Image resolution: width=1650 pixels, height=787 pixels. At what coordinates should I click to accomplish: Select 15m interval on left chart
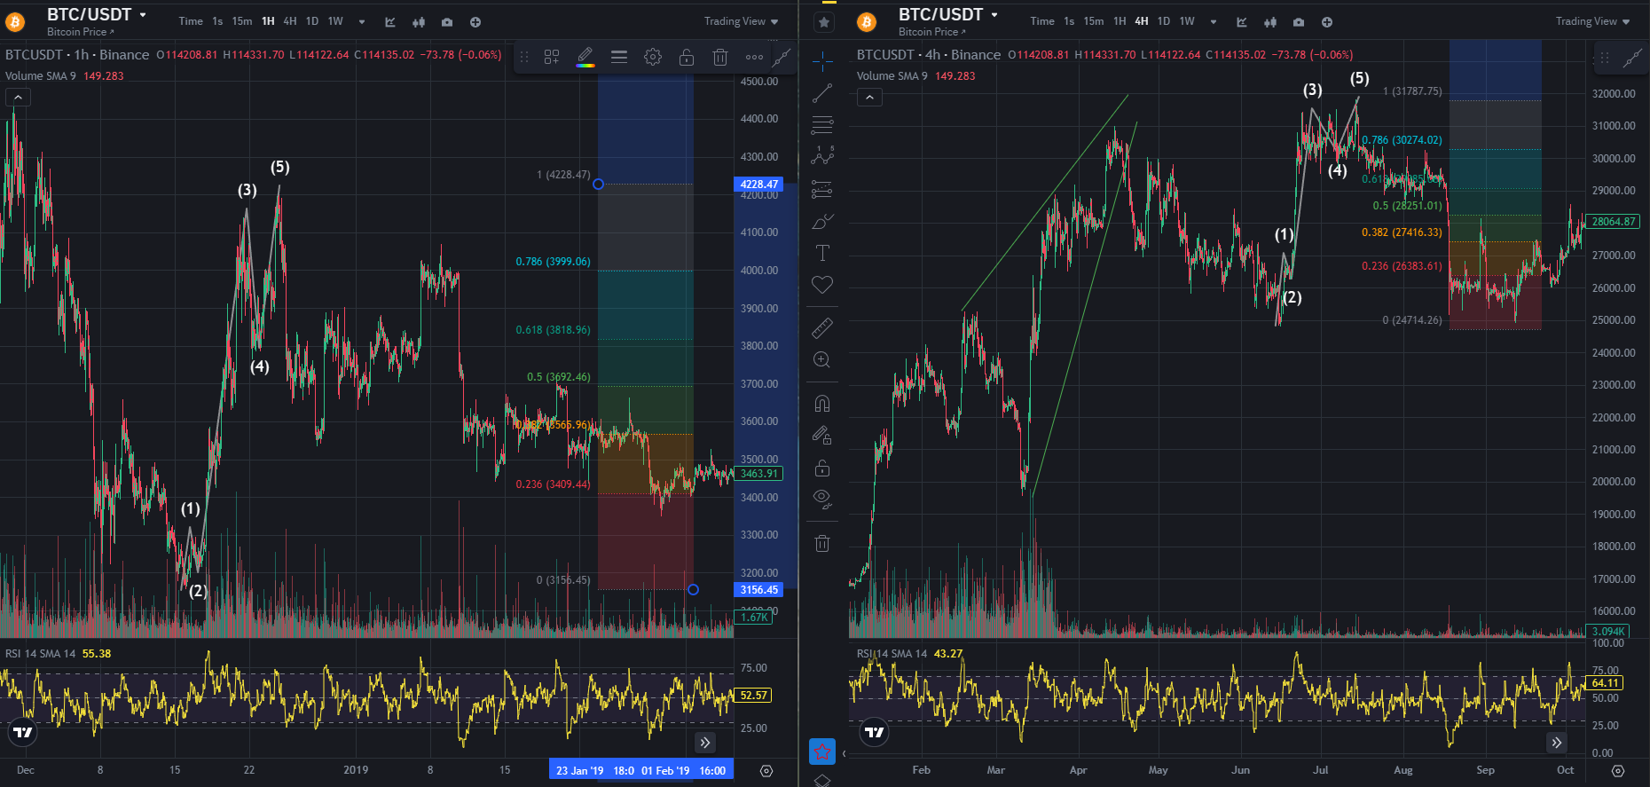click(242, 21)
